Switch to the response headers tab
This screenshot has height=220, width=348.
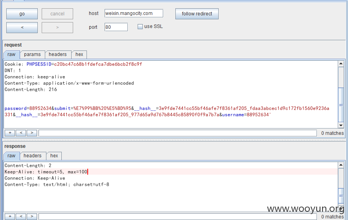33,156
